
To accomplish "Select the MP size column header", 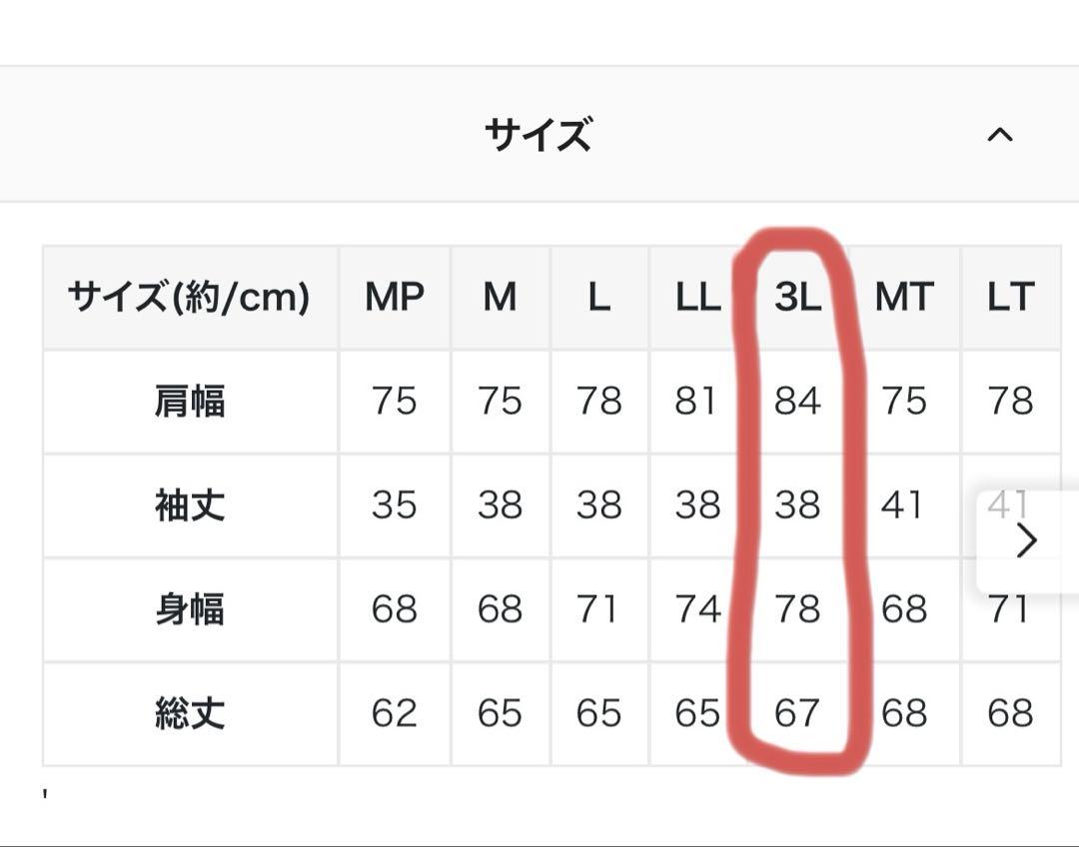I will (395, 298).
